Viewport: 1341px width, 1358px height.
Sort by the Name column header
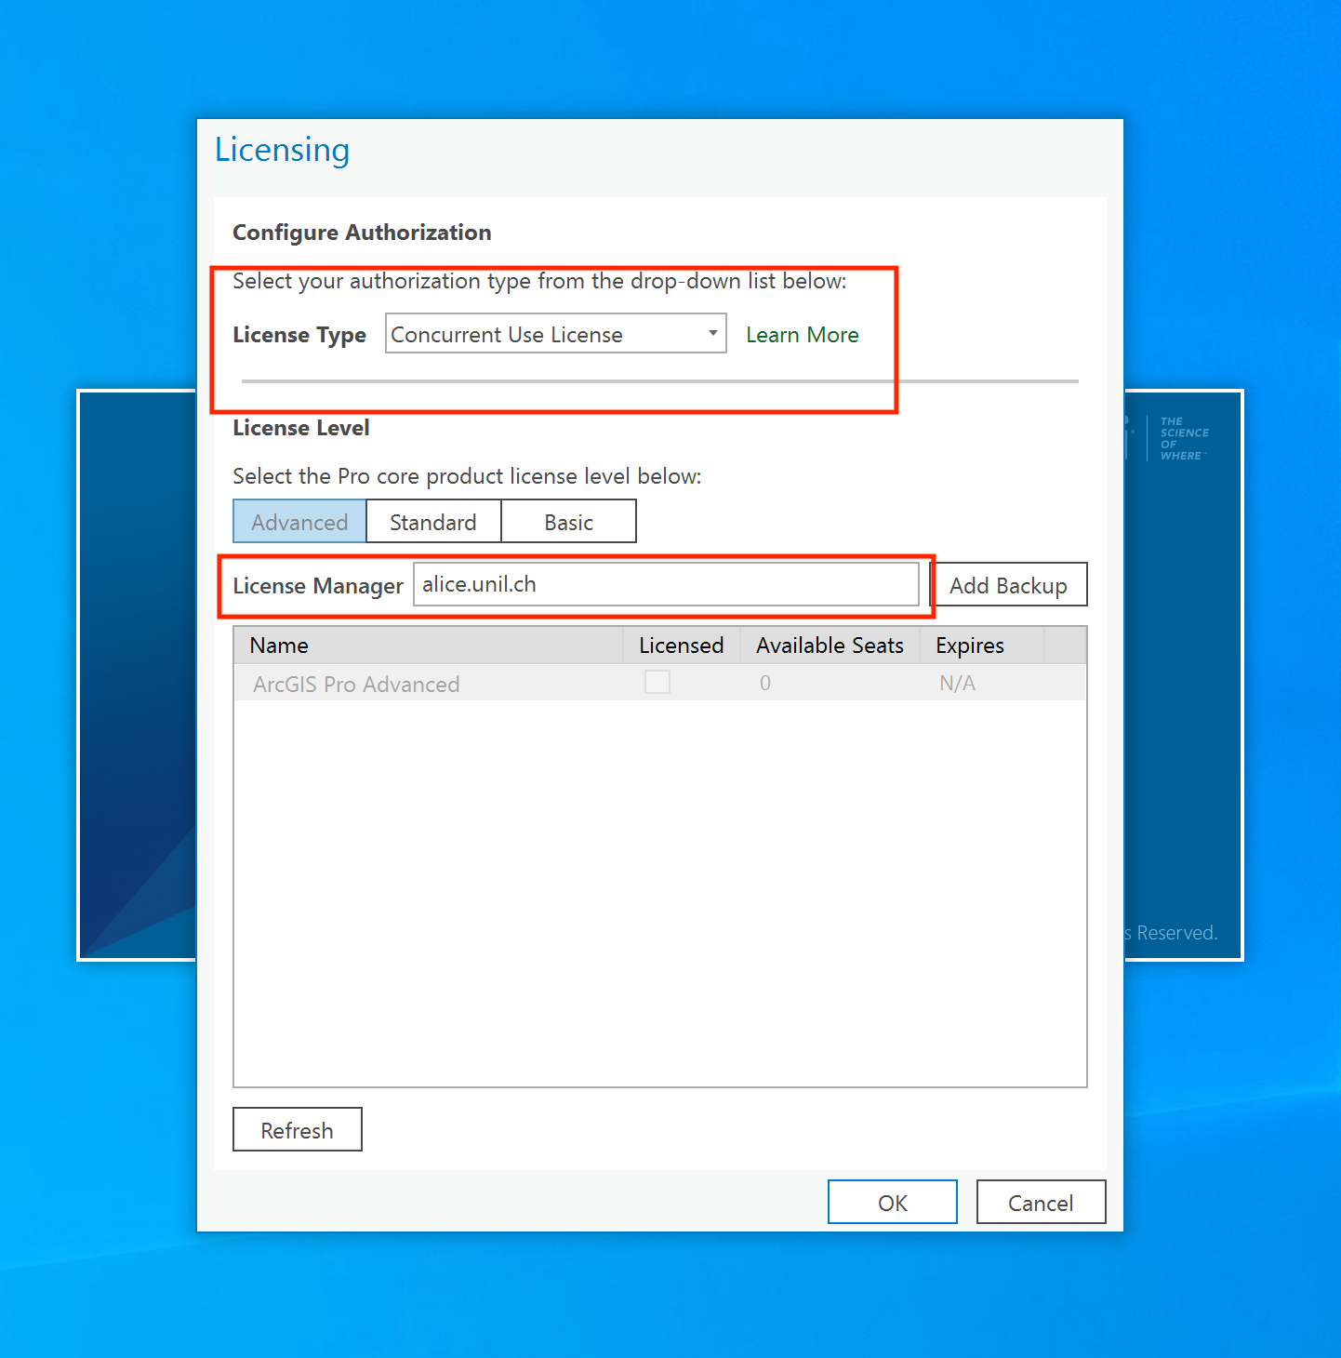428,646
